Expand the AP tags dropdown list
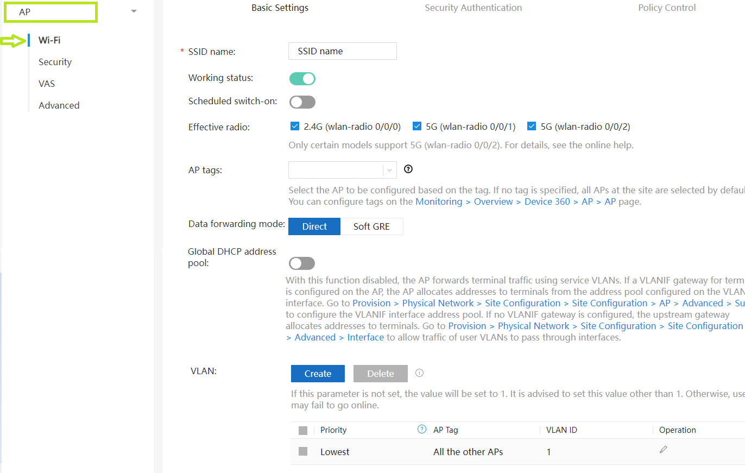The image size is (745, 473). click(x=389, y=170)
